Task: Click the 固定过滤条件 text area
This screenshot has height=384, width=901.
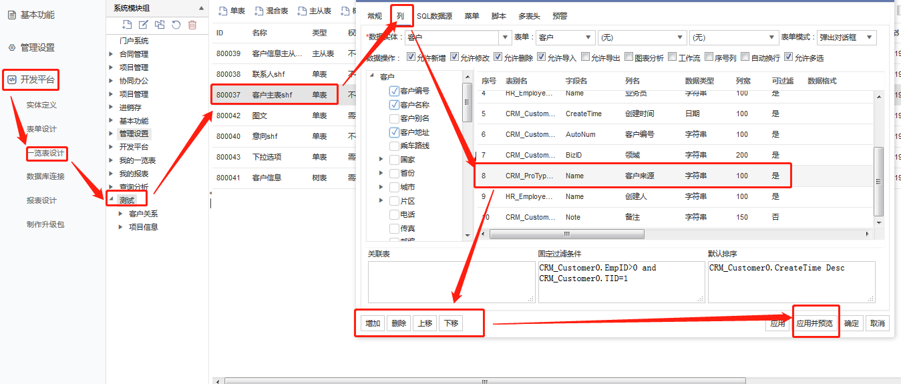Action: coord(620,282)
